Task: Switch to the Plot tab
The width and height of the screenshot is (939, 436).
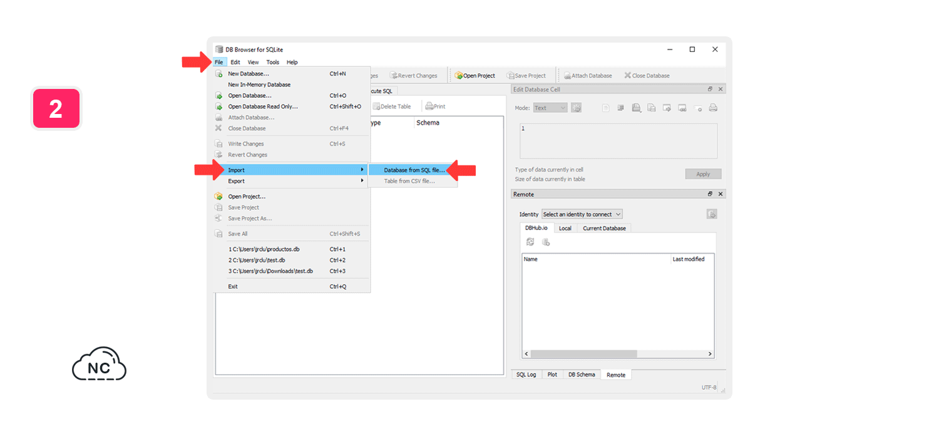Action: coord(552,375)
